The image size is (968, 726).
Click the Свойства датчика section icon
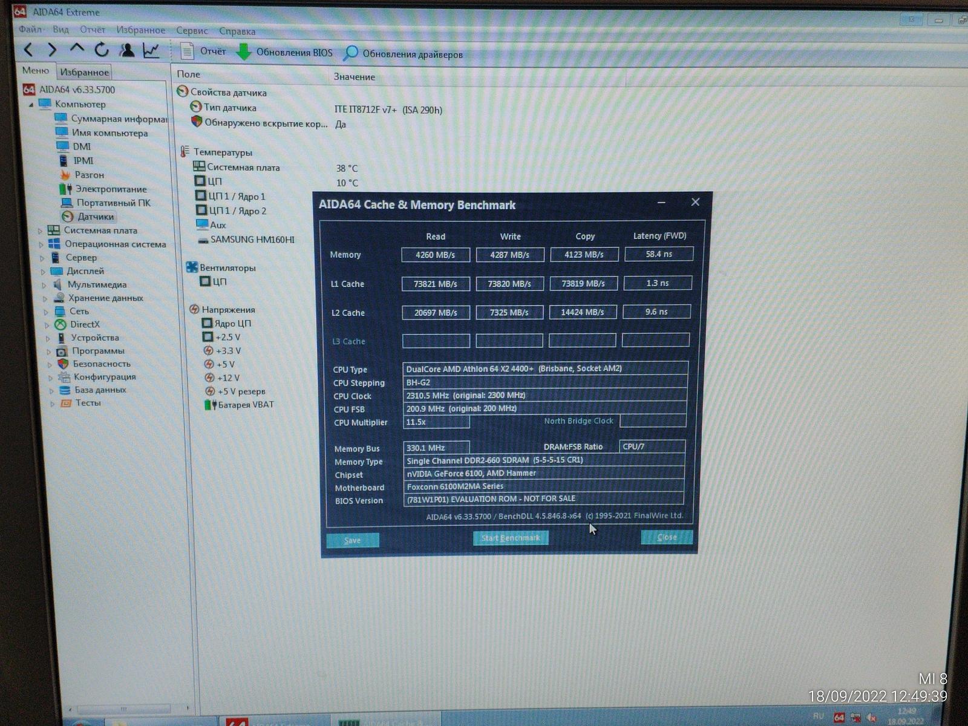[183, 91]
